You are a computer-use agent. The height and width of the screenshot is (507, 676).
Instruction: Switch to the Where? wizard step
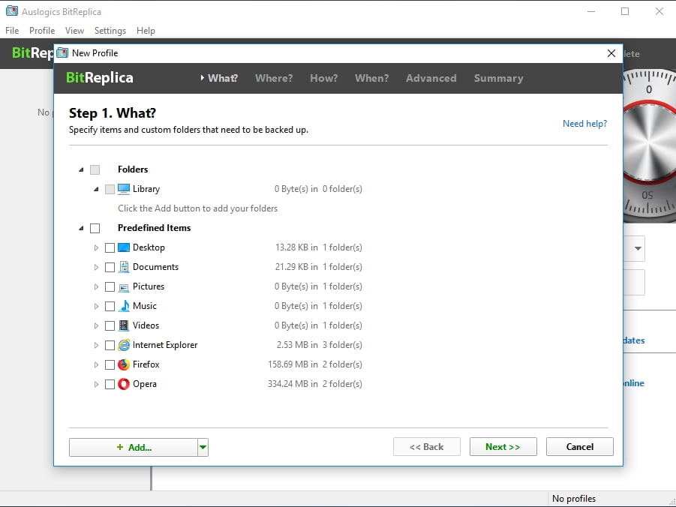coord(274,78)
